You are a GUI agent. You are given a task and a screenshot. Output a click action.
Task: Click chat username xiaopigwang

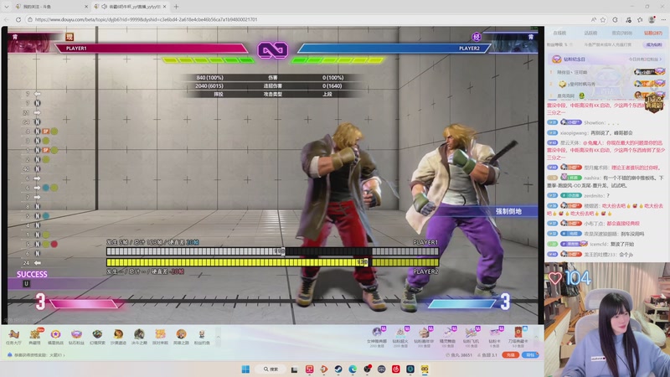click(575, 133)
